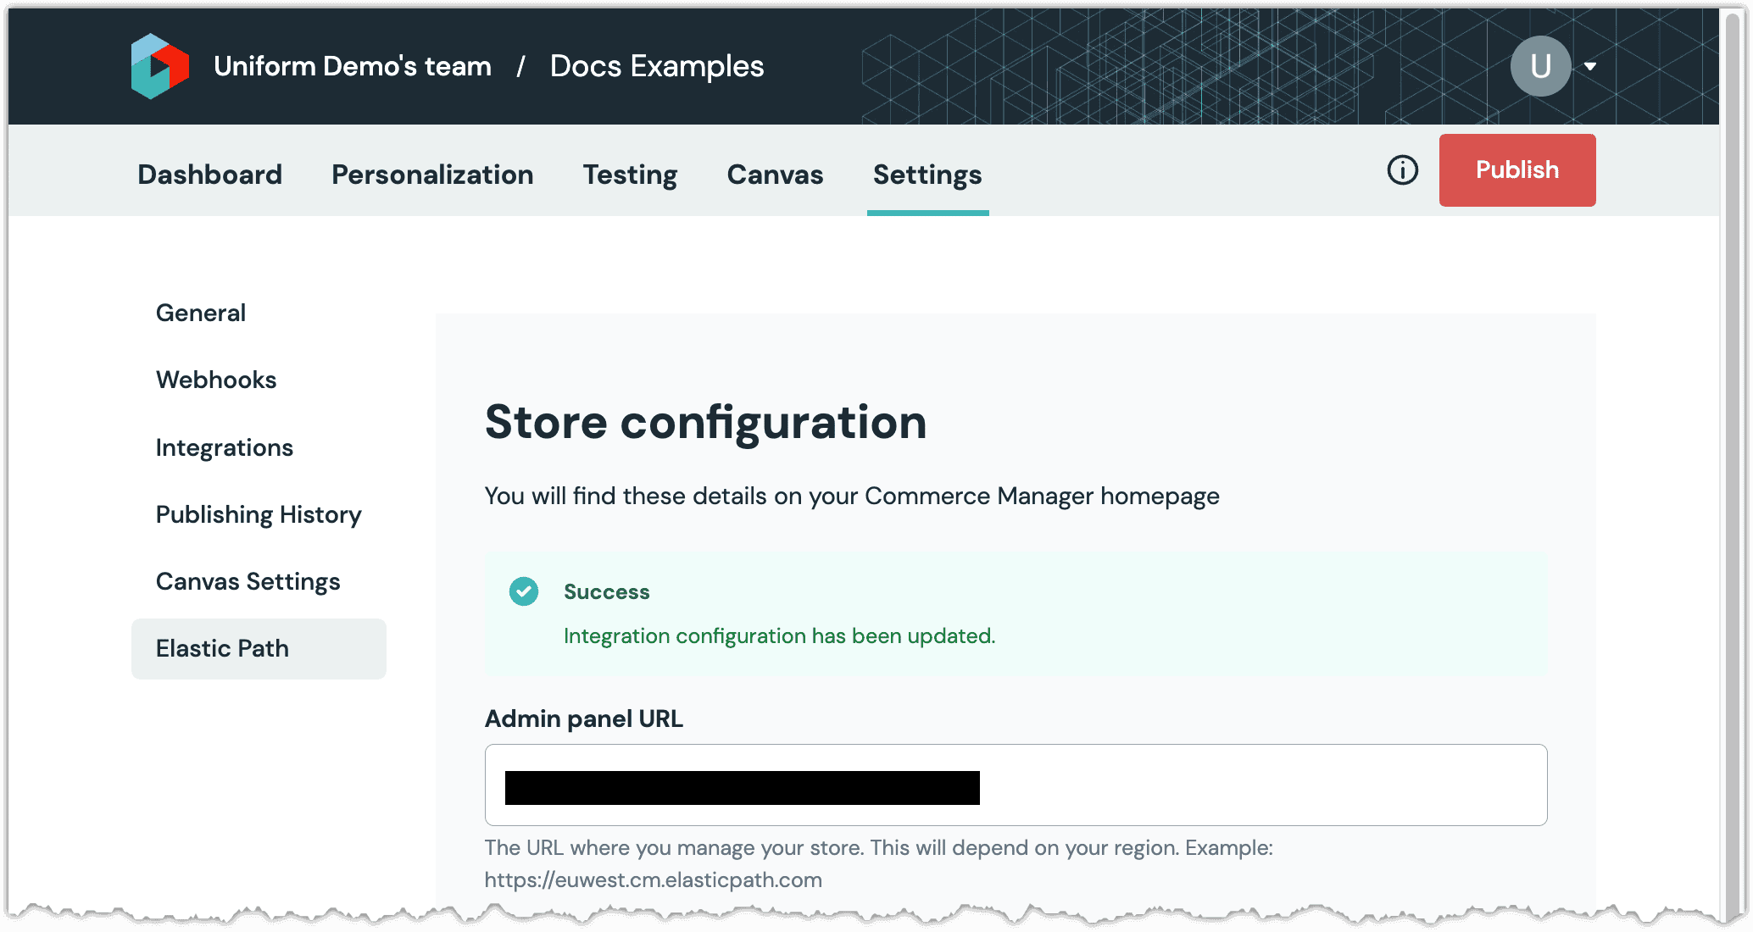This screenshot has width=1753, height=932.
Task: Click the Uniform logo icon
Action: click(159, 66)
